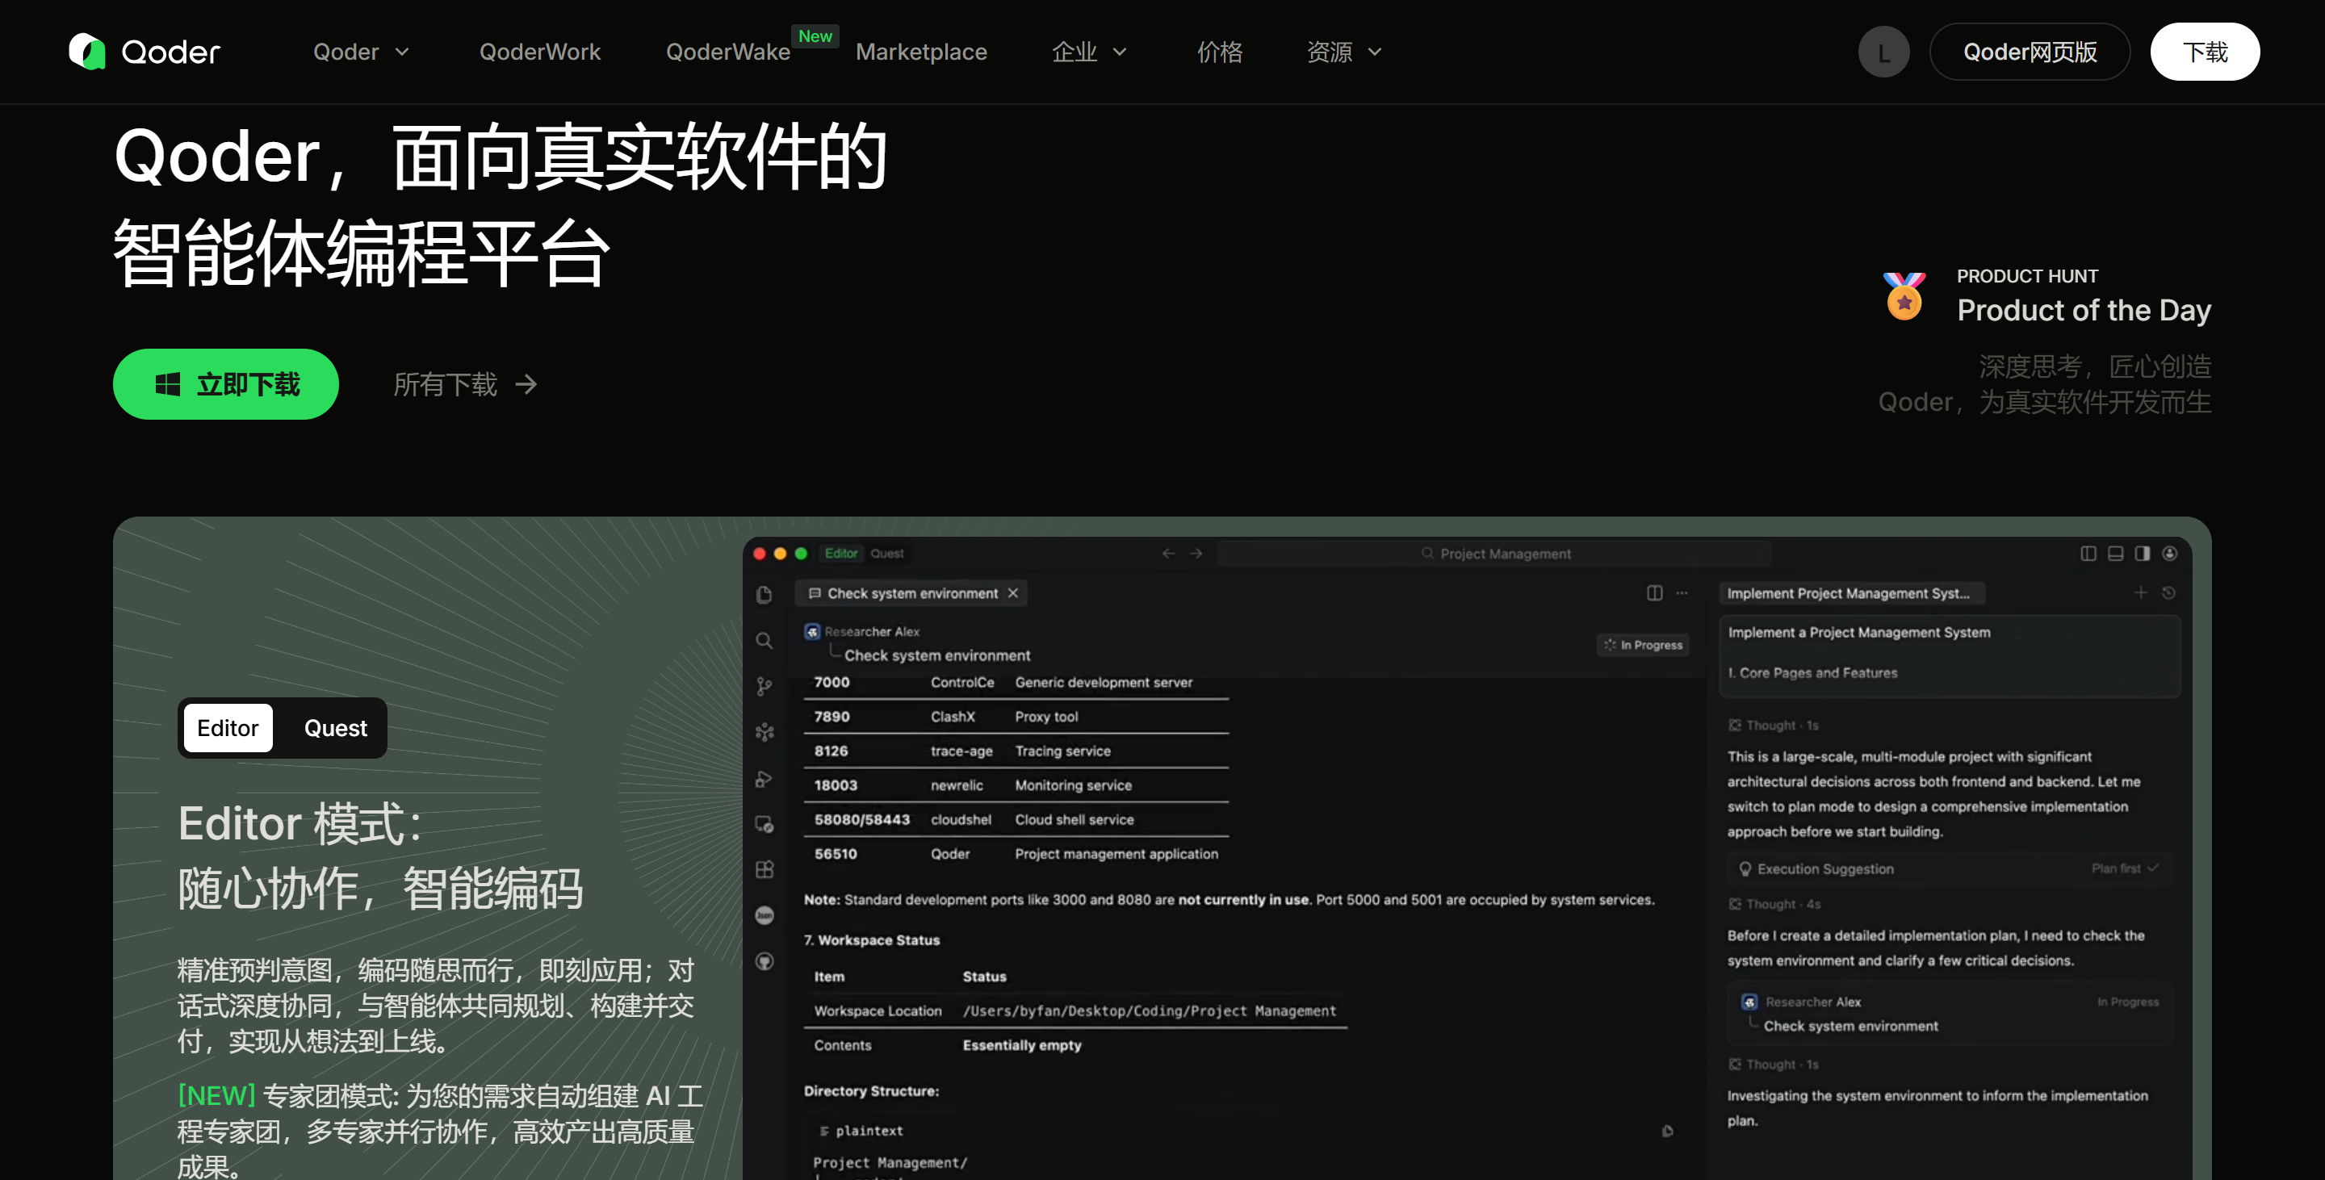Click the Project Management search field
Viewport: 2325px width, 1180px height.
pyautogui.click(x=1494, y=554)
